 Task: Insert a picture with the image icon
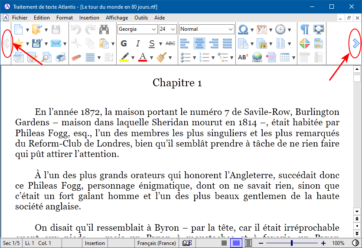tap(262, 43)
